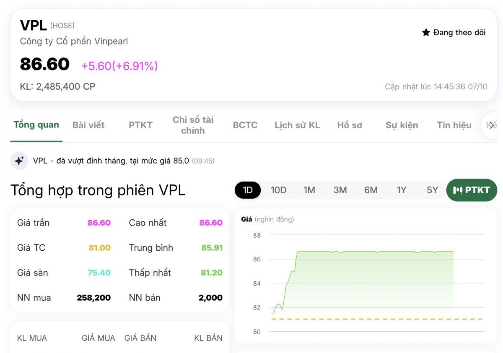
Task: Select the 6M period
Action: pos(371,189)
